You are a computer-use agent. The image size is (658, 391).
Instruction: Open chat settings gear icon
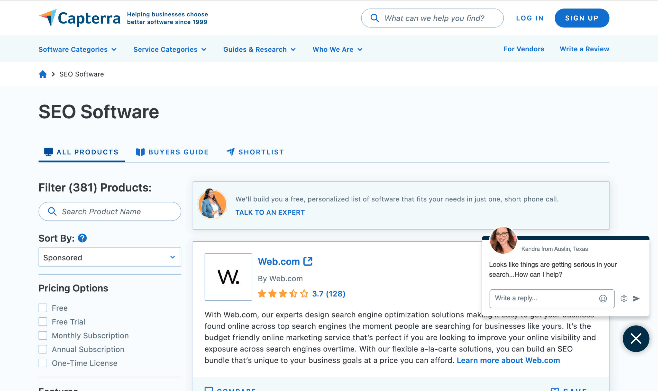(x=624, y=299)
